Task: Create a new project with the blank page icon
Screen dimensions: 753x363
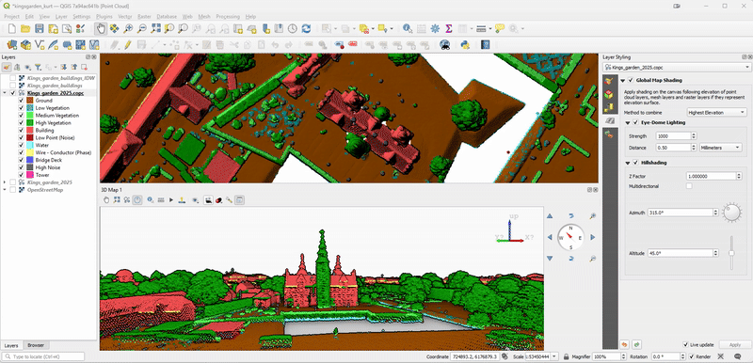Action: pos(12,29)
